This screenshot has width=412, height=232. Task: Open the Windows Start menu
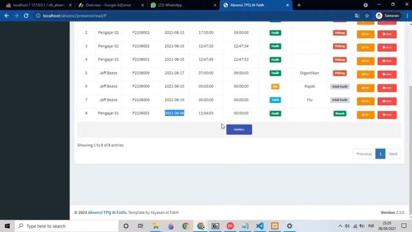[7, 226]
